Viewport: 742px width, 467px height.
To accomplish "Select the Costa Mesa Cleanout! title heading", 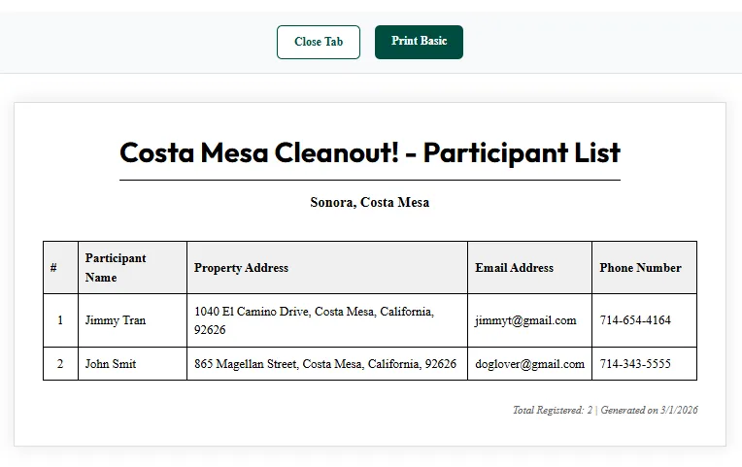I will [370, 152].
